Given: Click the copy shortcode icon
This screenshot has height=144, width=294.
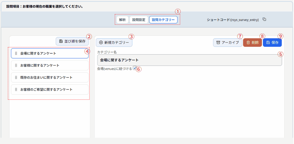Looking at the screenshot, I should coord(264,19).
